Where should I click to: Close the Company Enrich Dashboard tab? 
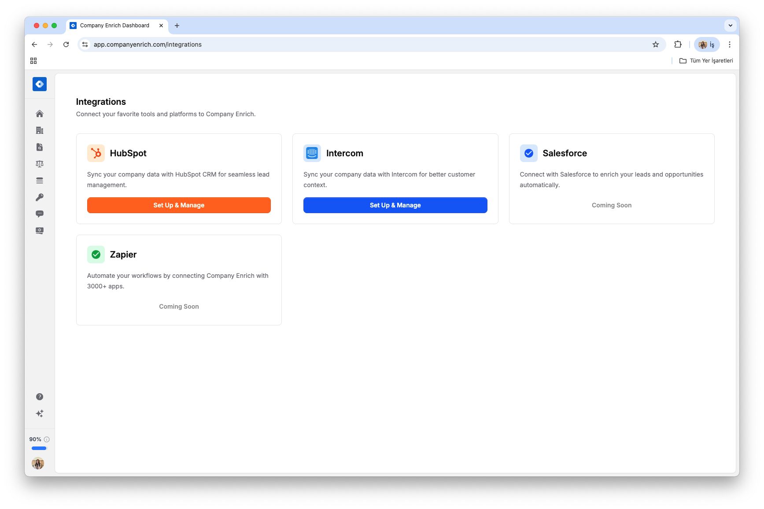pos(161,26)
